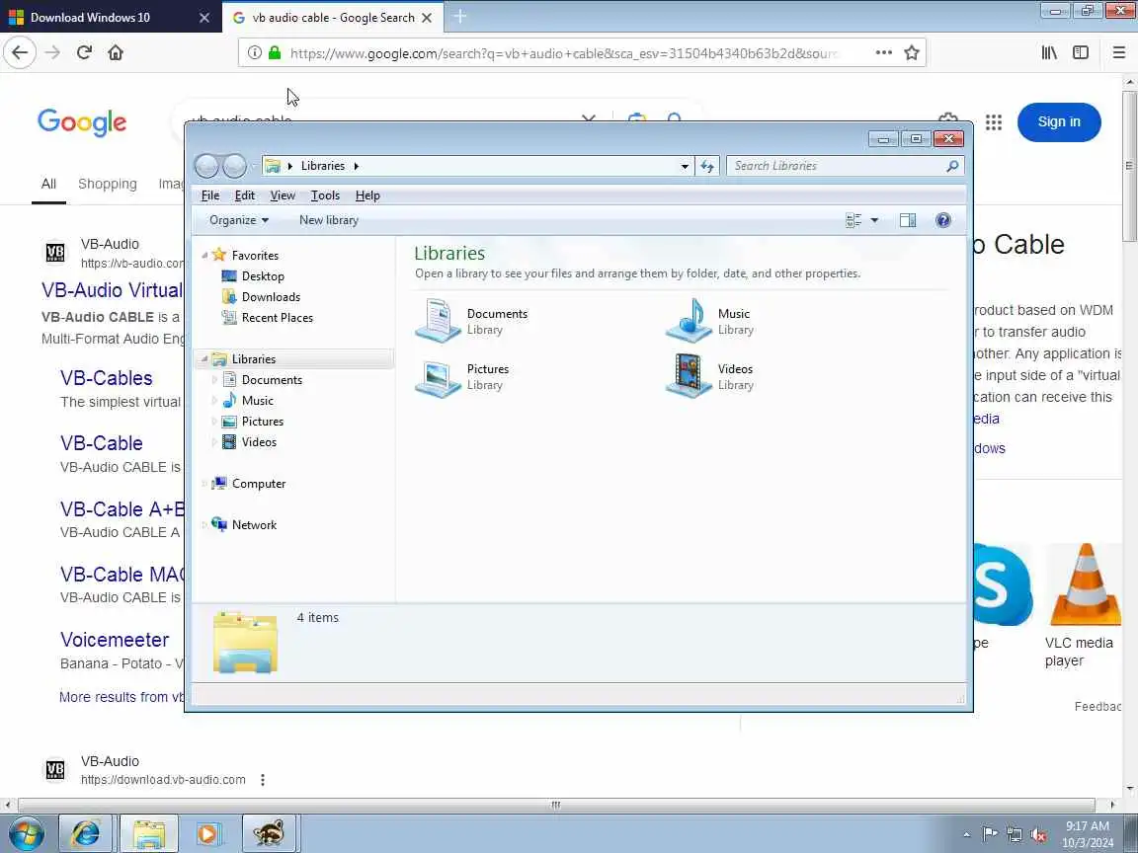Select the Shopping tab on Google
1138x853 pixels.
point(108,184)
